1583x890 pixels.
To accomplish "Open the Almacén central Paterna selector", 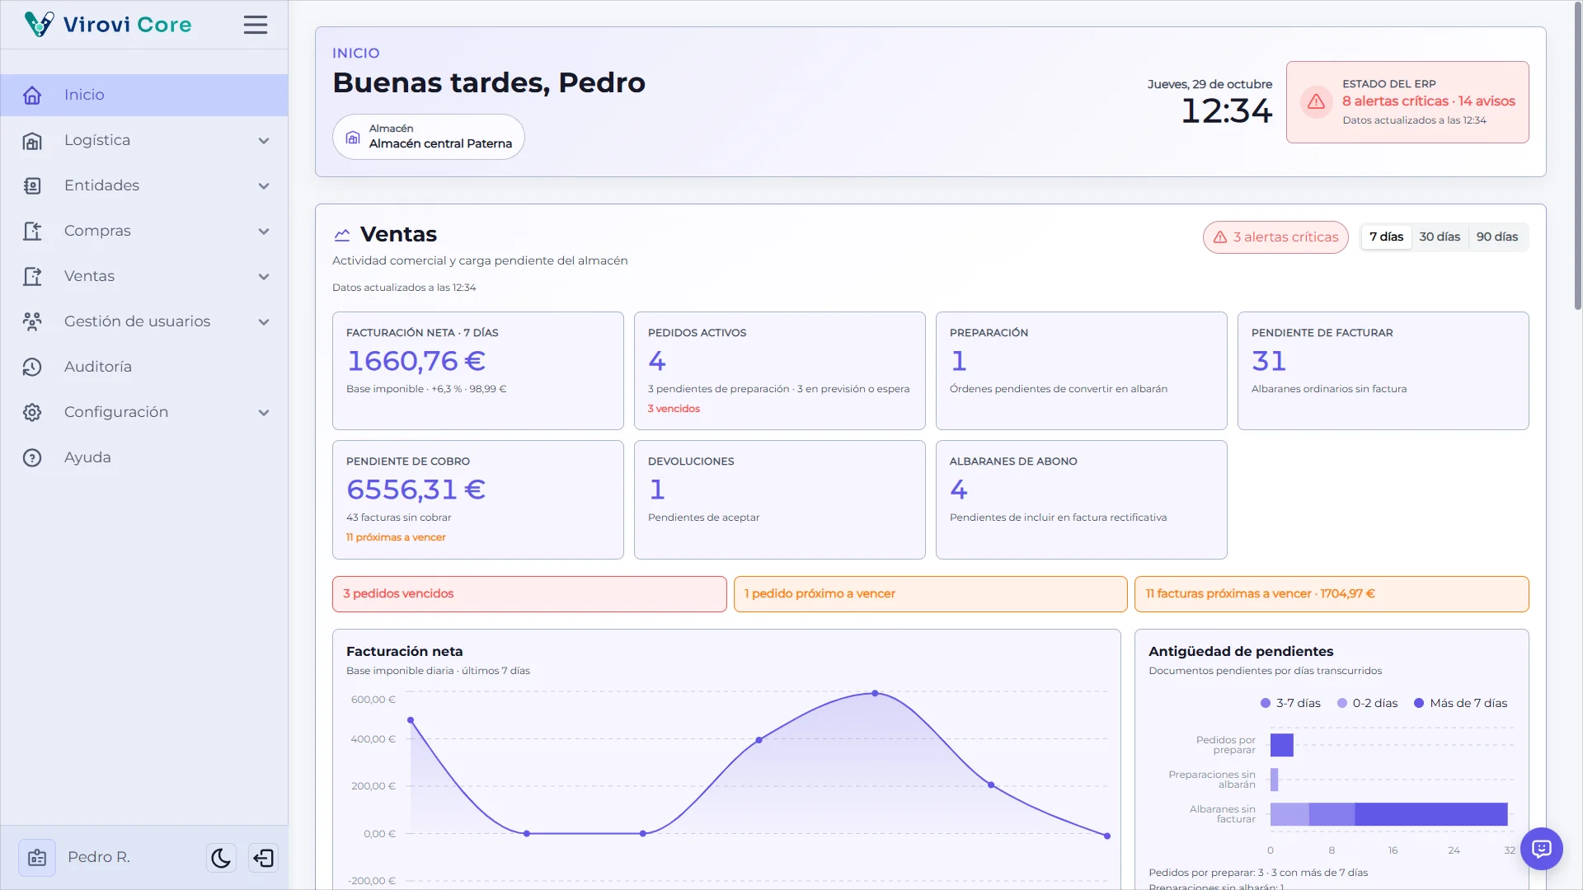I will [429, 137].
